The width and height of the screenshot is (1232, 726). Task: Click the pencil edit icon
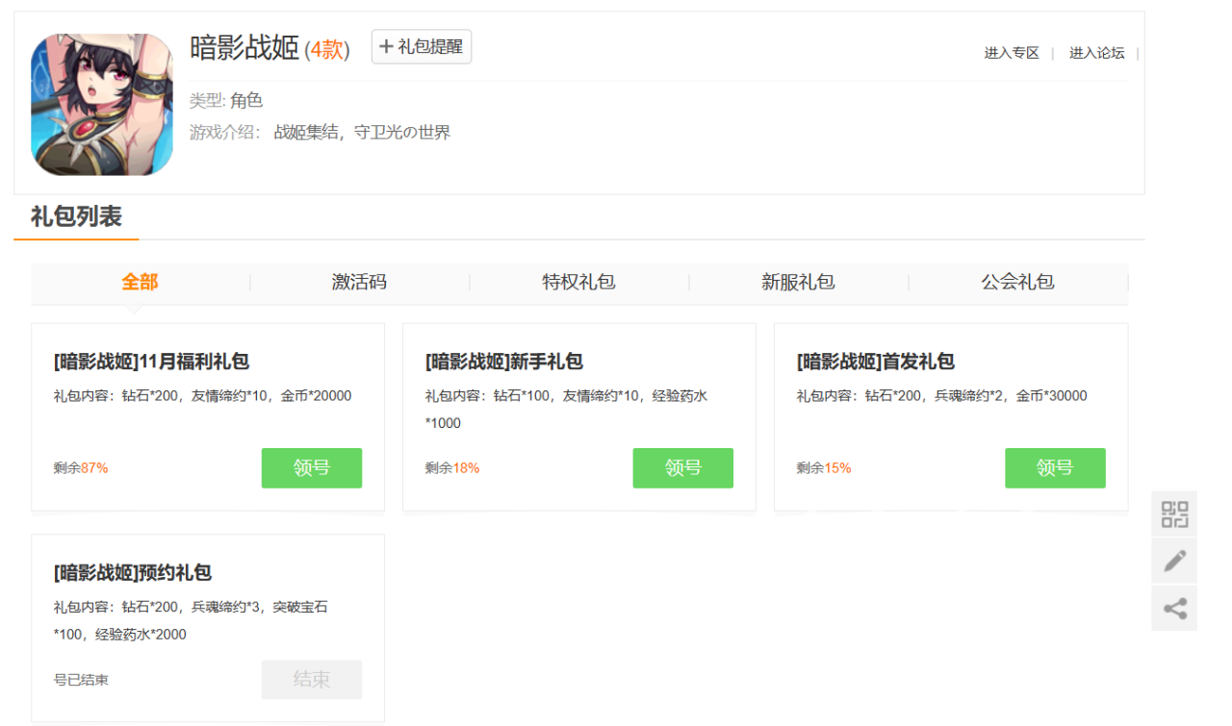click(x=1174, y=562)
